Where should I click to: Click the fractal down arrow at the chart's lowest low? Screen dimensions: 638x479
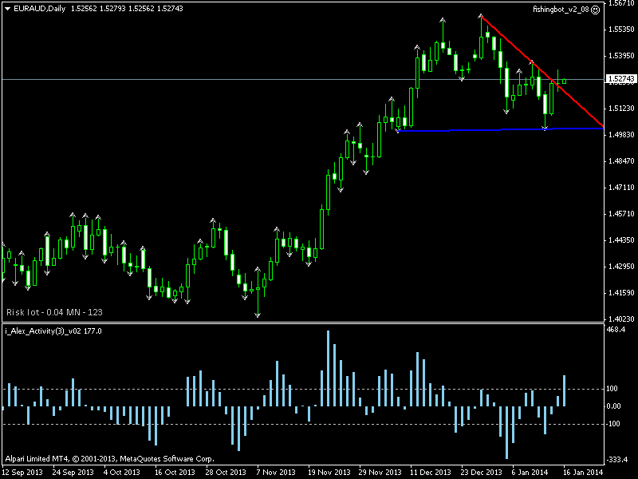click(x=258, y=315)
